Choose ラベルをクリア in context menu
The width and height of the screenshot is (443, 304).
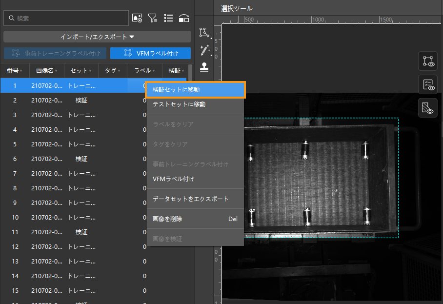[x=195, y=124]
